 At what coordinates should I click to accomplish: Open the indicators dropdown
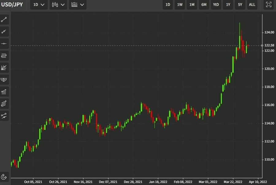(78, 5)
